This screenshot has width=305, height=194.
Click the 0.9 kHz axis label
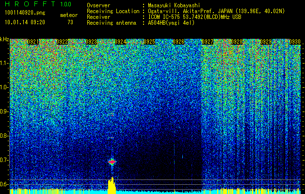coord(4,112)
